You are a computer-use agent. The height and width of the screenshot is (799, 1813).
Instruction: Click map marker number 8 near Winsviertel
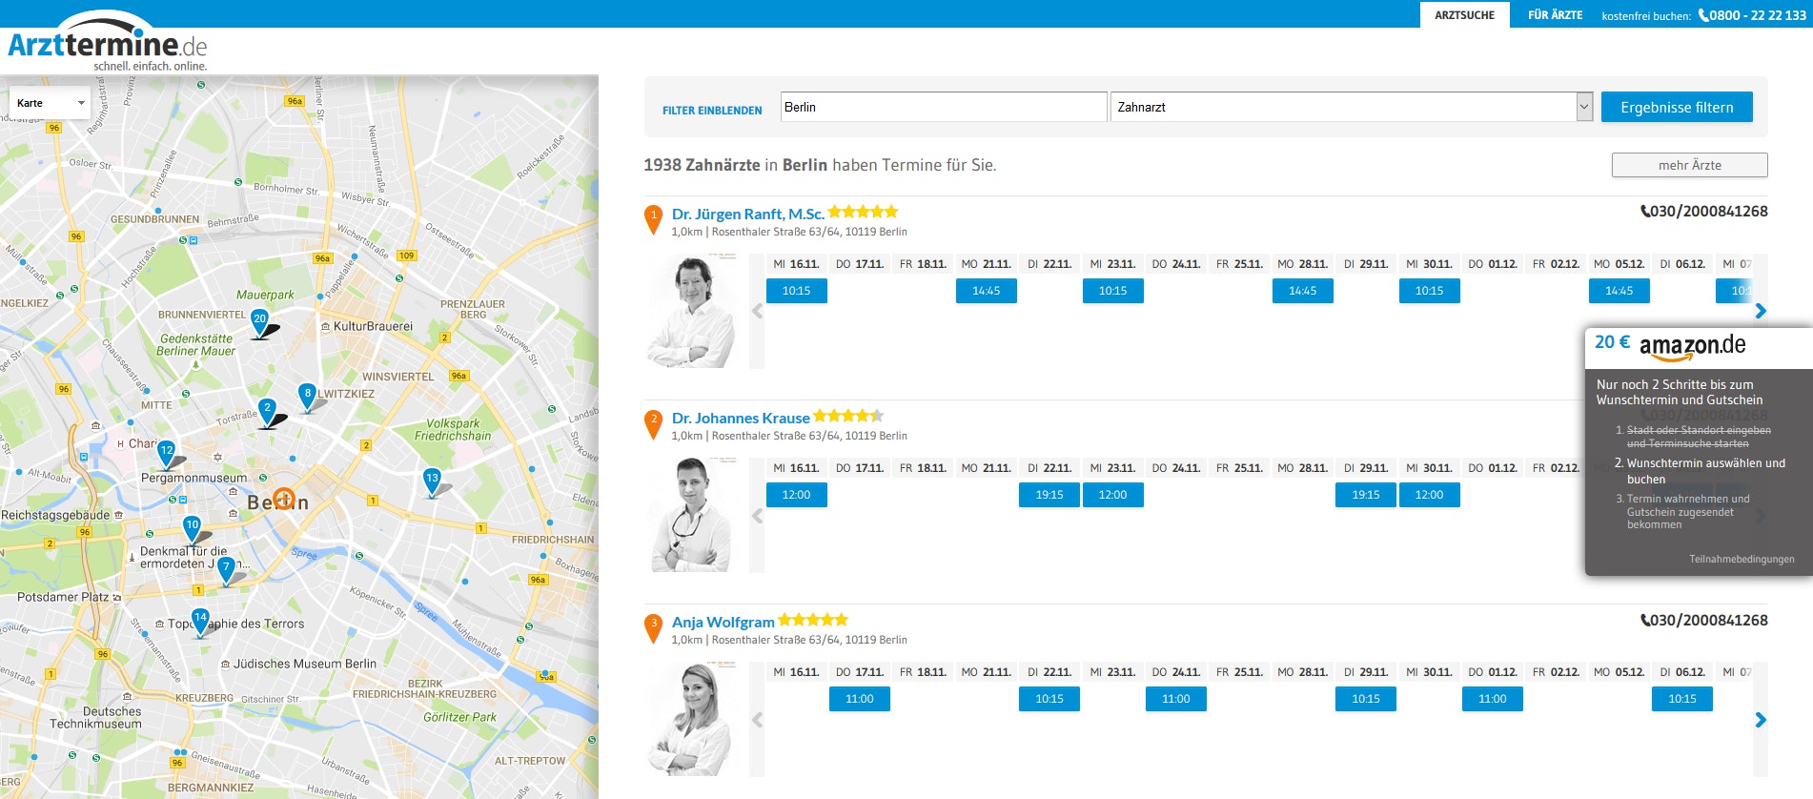(307, 395)
